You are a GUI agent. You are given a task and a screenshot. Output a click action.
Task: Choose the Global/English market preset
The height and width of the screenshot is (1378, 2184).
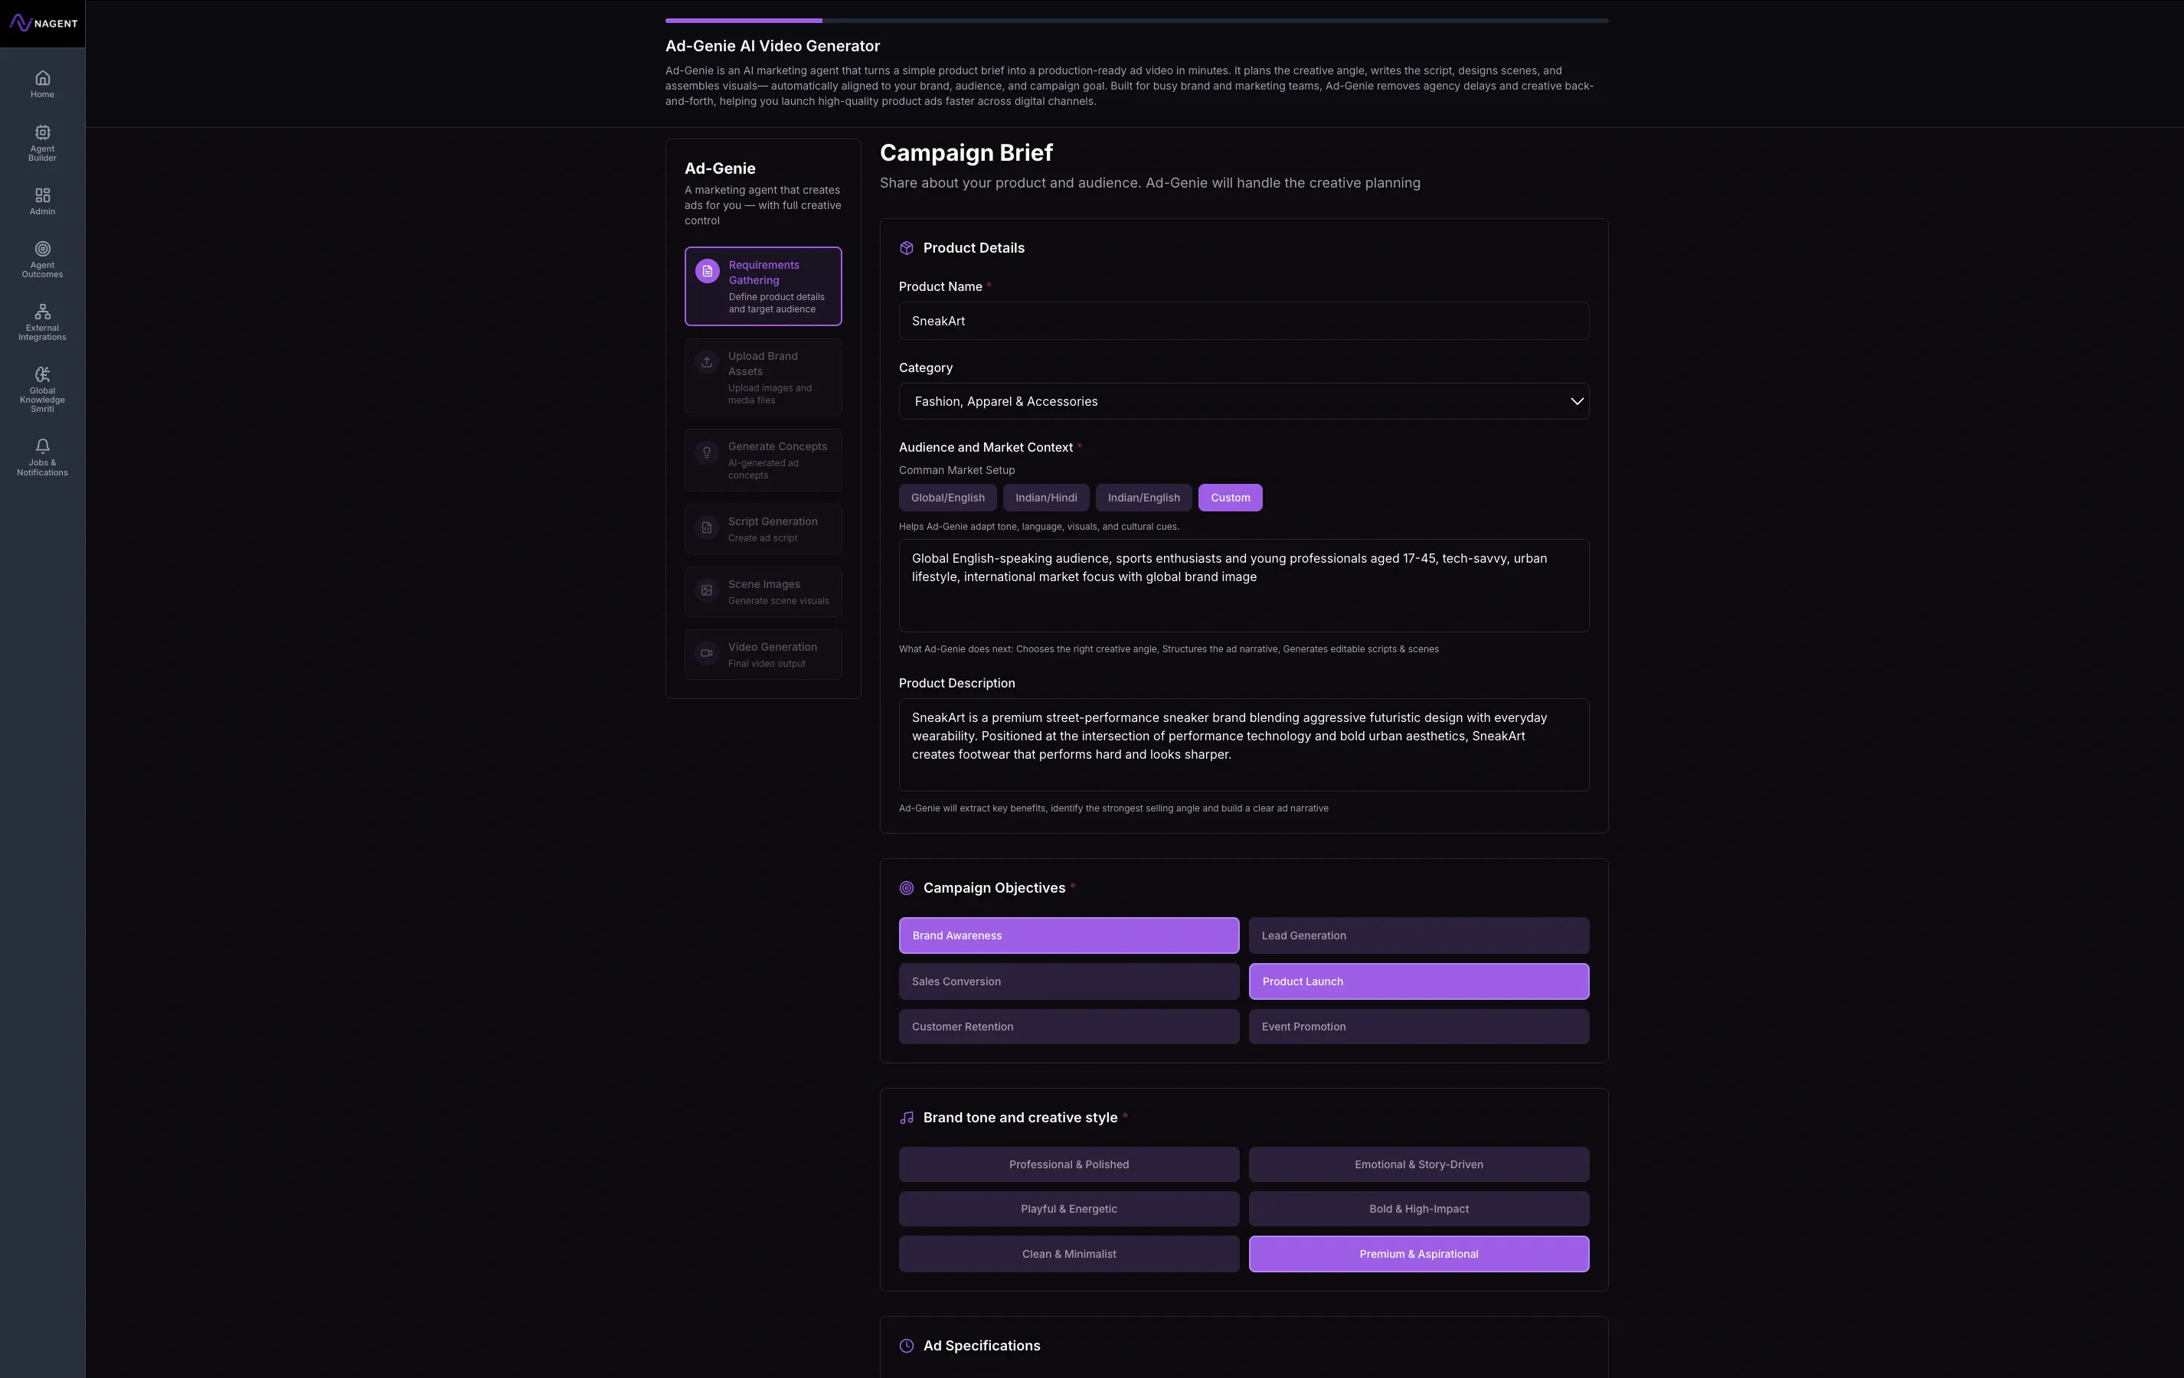coord(947,498)
